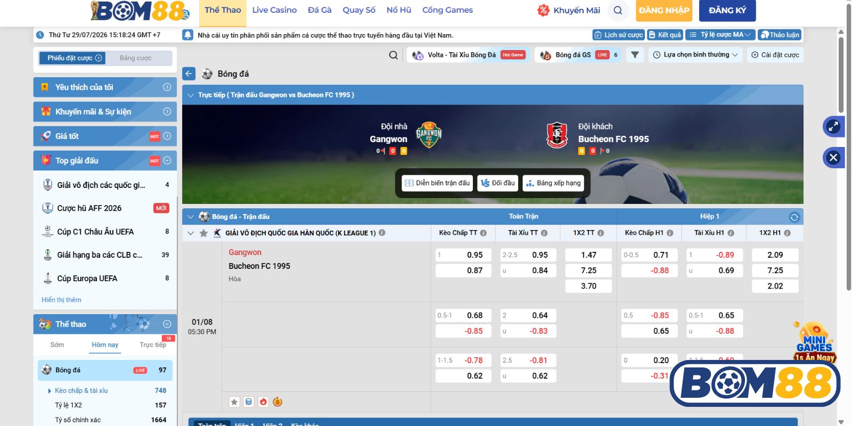This screenshot has width=852, height=426.
Task: Expand Kèo chấp & tài xỉu submenu
Action: (x=81, y=391)
